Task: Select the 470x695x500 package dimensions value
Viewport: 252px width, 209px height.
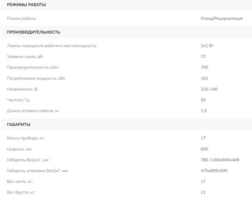Action: 214,171
